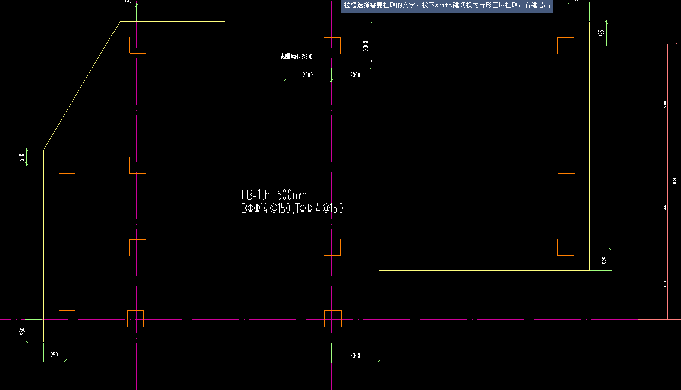This screenshot has width=681, height=390.
Task: Click the small circle marker on the rebar line
Action: pos(371,61)
